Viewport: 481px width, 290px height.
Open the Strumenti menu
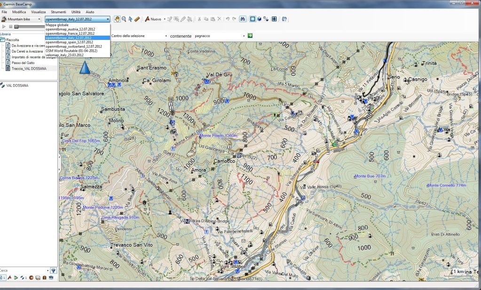[x=58, y=12]
